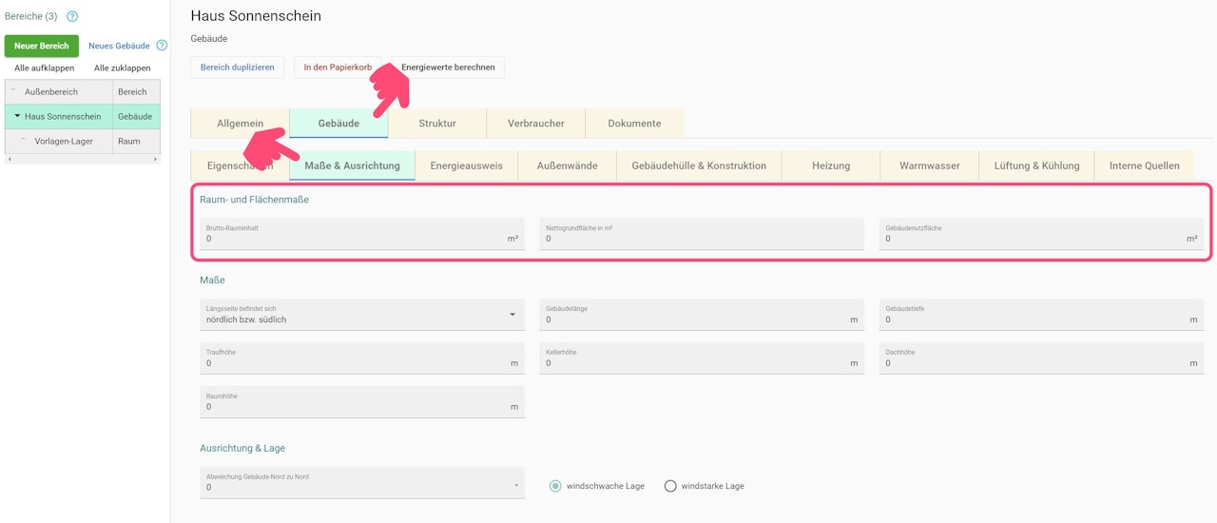
Task: Open the Energieausweis sub-tab
Action: coord(466,165)
